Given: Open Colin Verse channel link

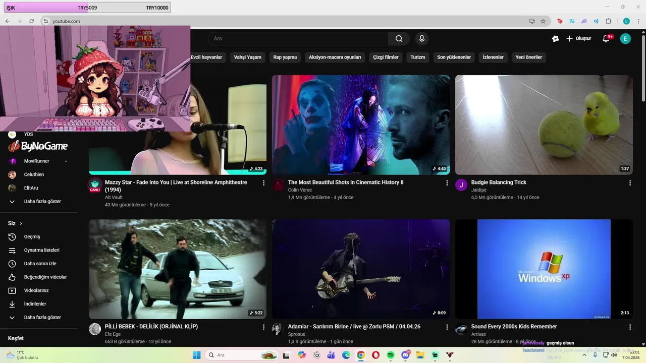Looking at the screenshot, I should pos(300,190).
